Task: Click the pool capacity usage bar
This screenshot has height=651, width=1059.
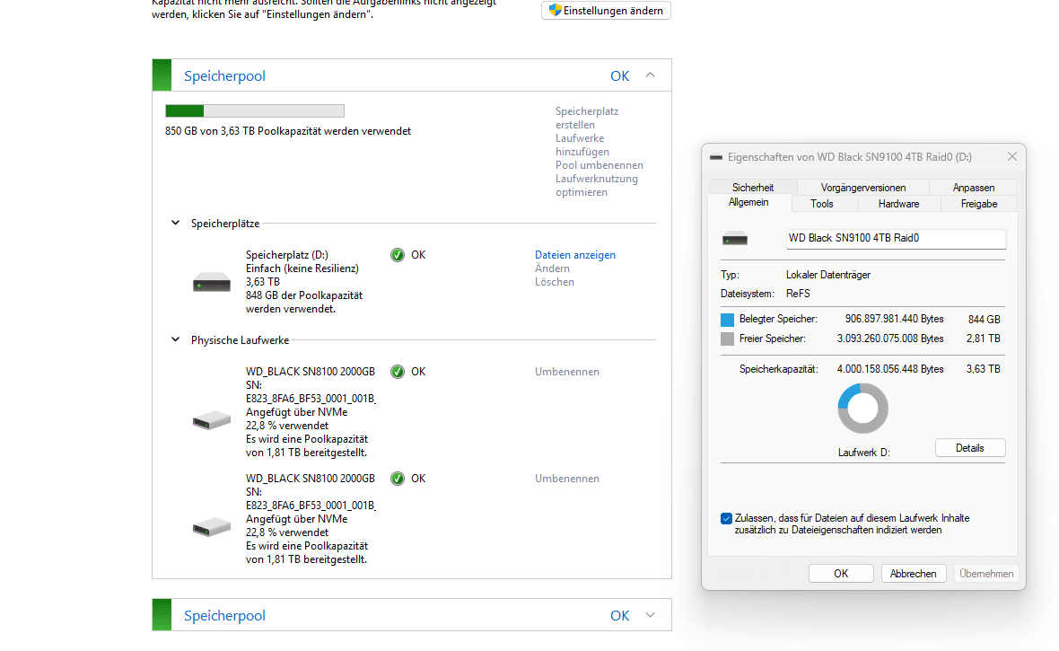Action: point(255,110)
